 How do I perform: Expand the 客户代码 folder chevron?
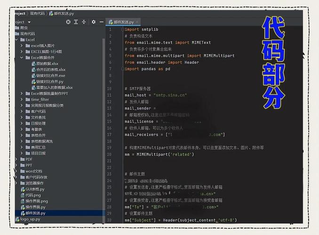22,111
